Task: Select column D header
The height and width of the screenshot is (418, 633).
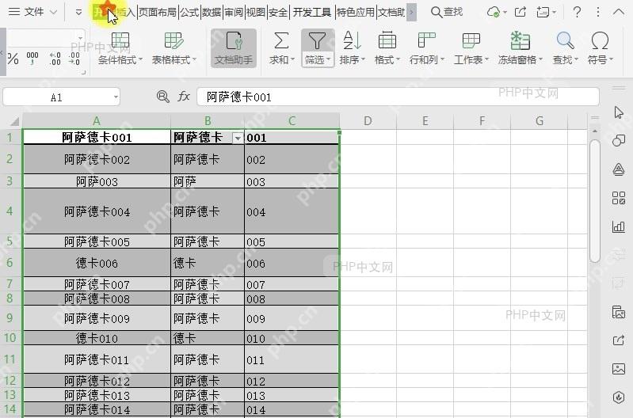Action: pyautogui.click(x=368, y=120)
